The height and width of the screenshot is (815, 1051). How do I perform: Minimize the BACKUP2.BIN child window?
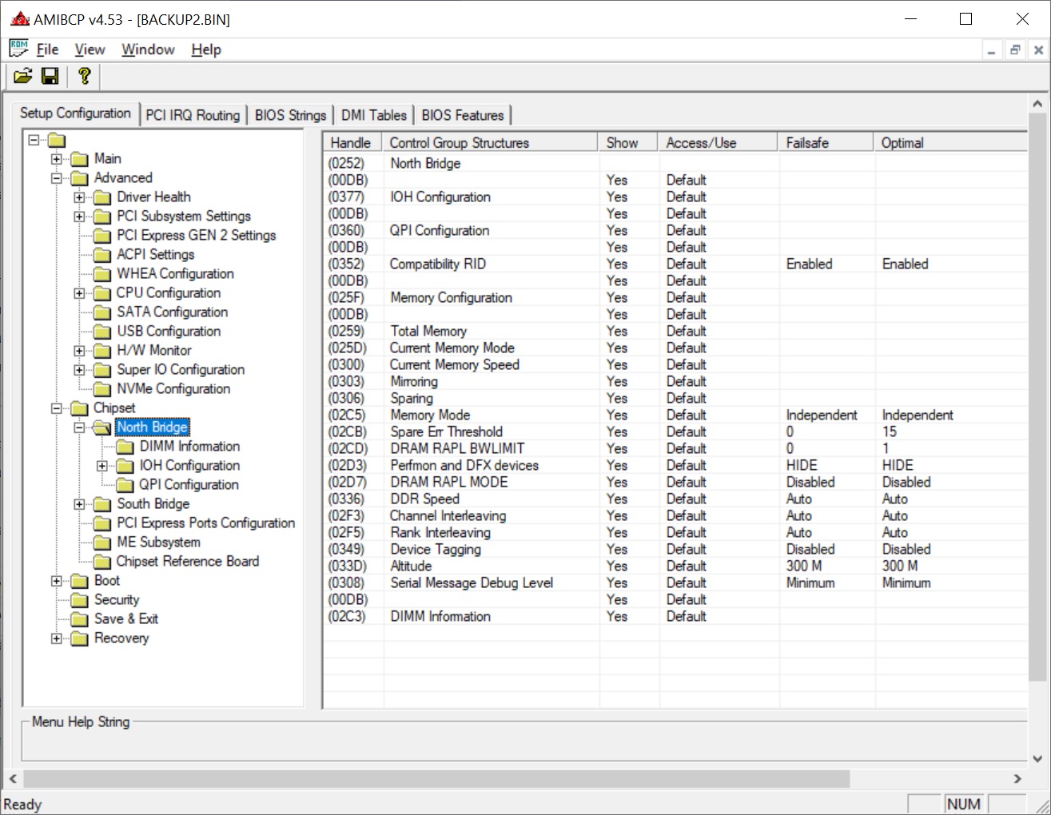coord(991,50)
